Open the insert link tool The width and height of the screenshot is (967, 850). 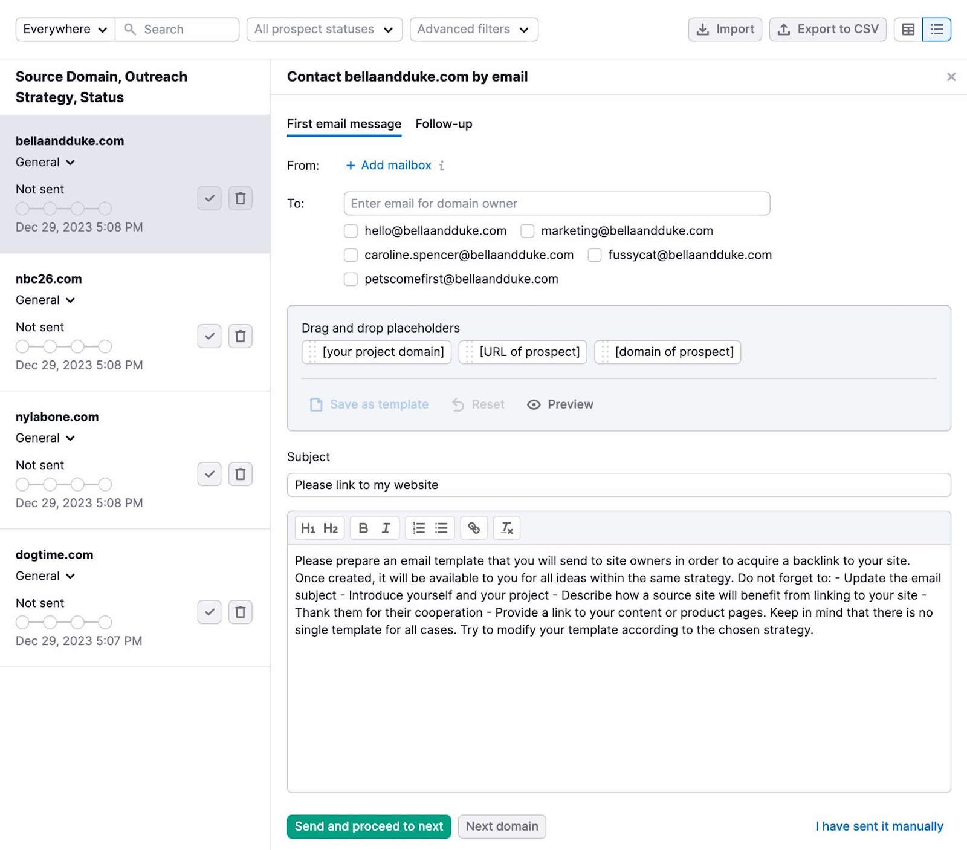click(474, 528)
